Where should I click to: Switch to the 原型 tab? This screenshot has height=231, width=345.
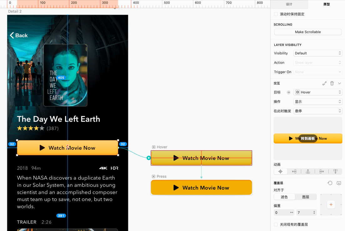327,4
